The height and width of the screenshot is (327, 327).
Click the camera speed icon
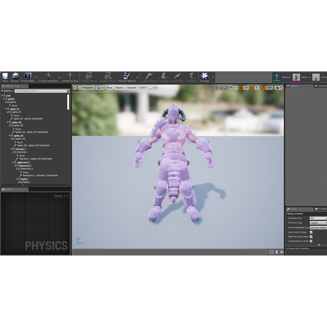pos(279,88)
